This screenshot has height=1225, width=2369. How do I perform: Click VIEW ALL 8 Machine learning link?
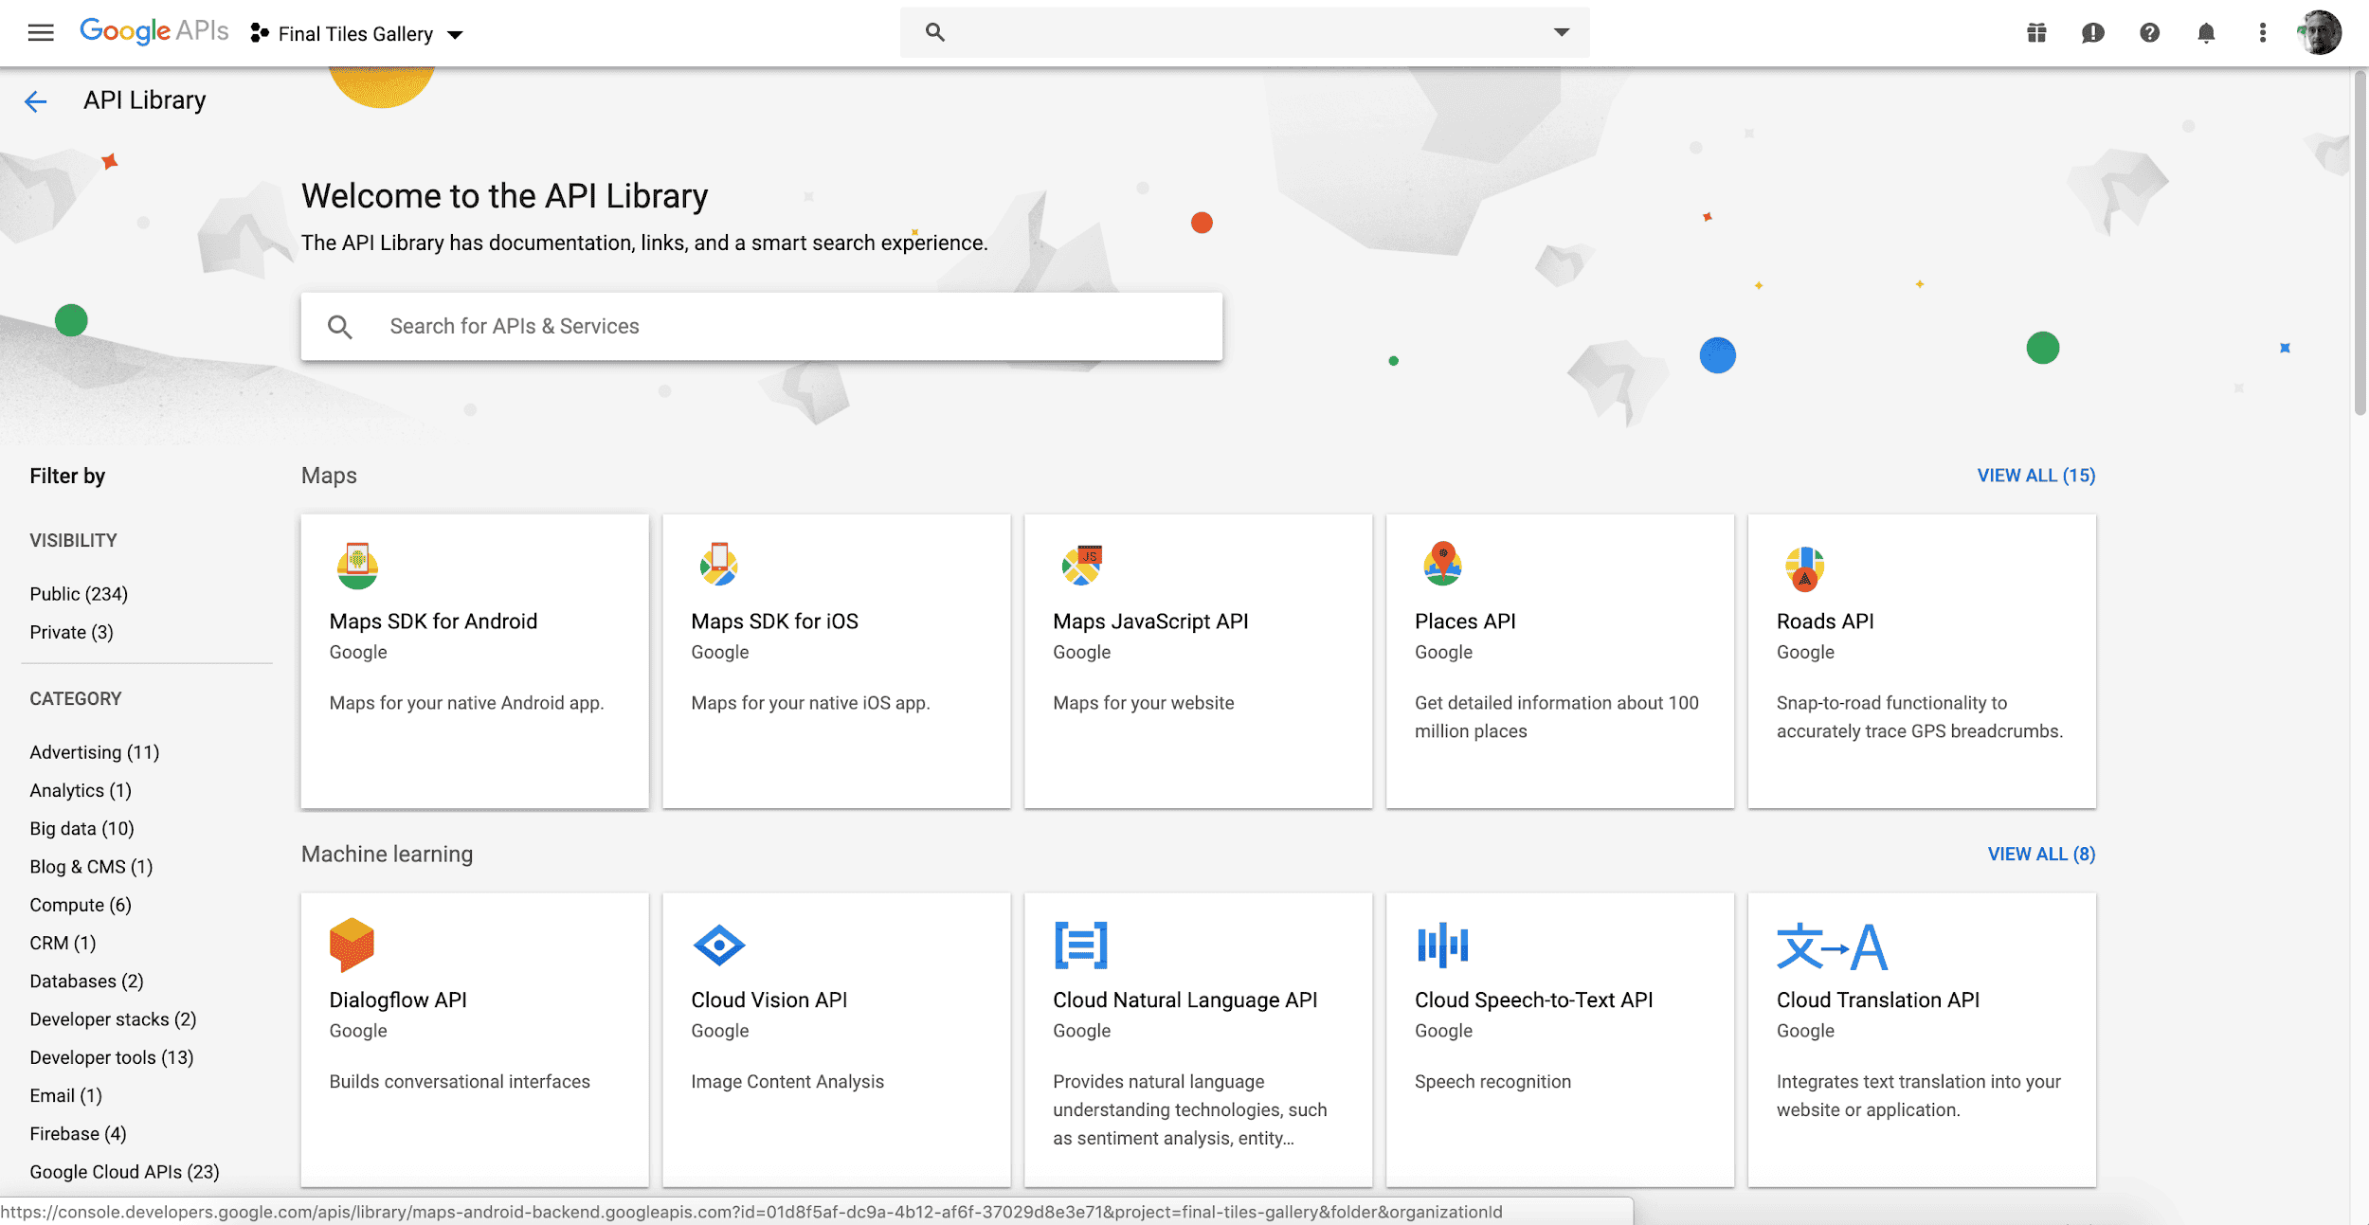[2041, 853]
